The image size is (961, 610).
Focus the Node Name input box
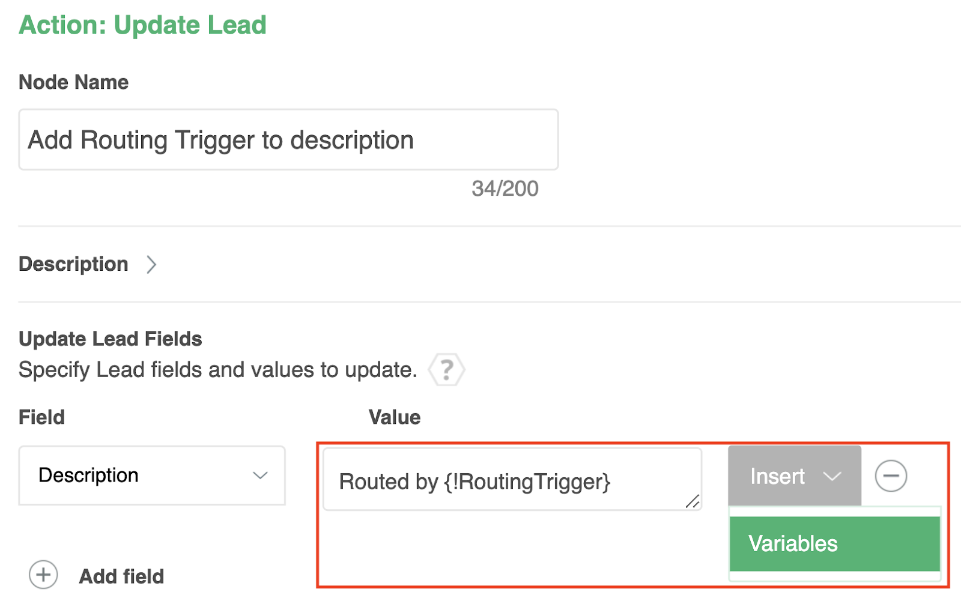click(x=288, y=140)
